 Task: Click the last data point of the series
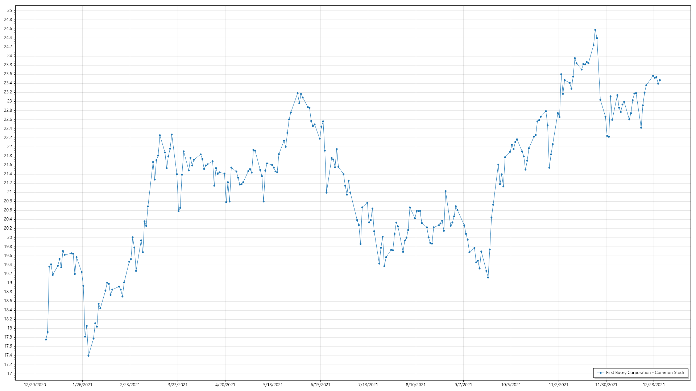pos(660,80)
